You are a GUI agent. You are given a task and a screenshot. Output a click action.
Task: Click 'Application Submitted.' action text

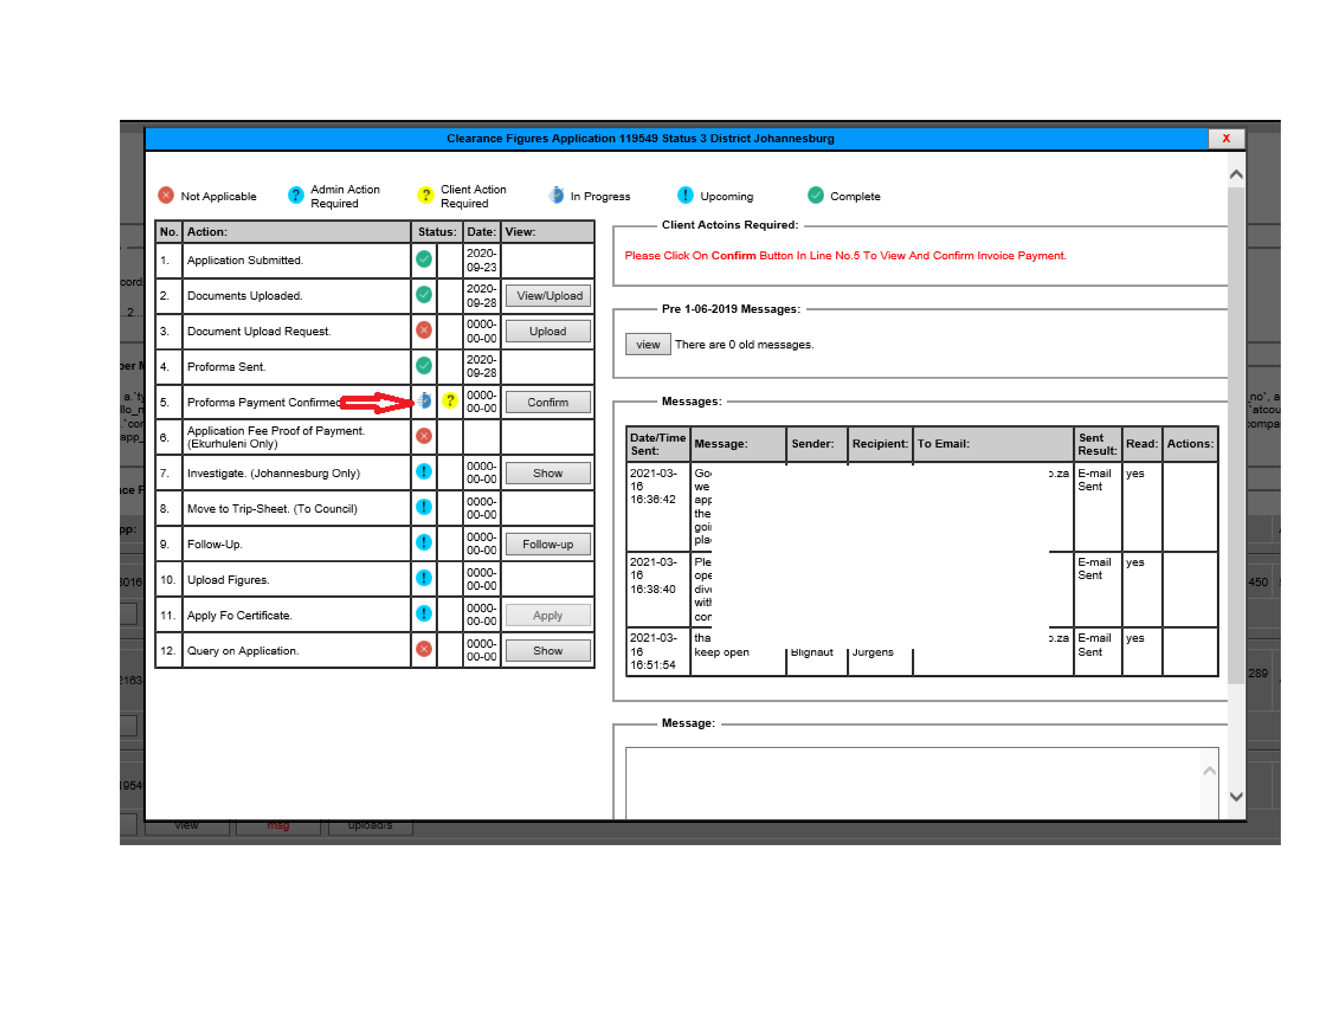click(245, 260)
